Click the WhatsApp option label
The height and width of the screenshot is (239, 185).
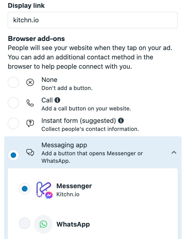pyautogui.click(x=73, y=224)
